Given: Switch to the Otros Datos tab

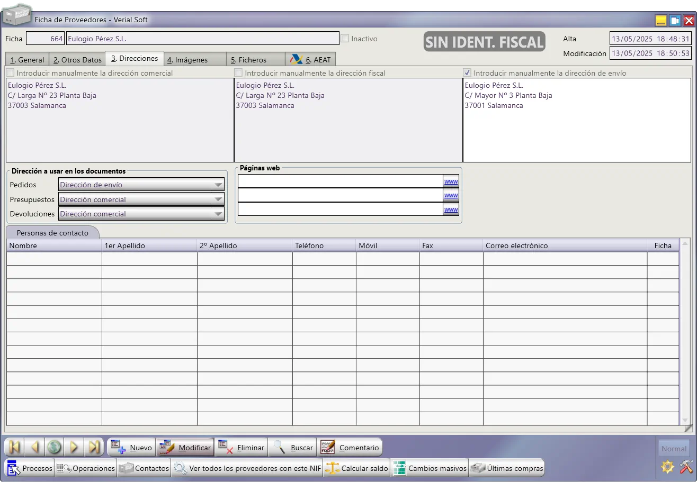Looking at the screenshot, I should point(77,60).
